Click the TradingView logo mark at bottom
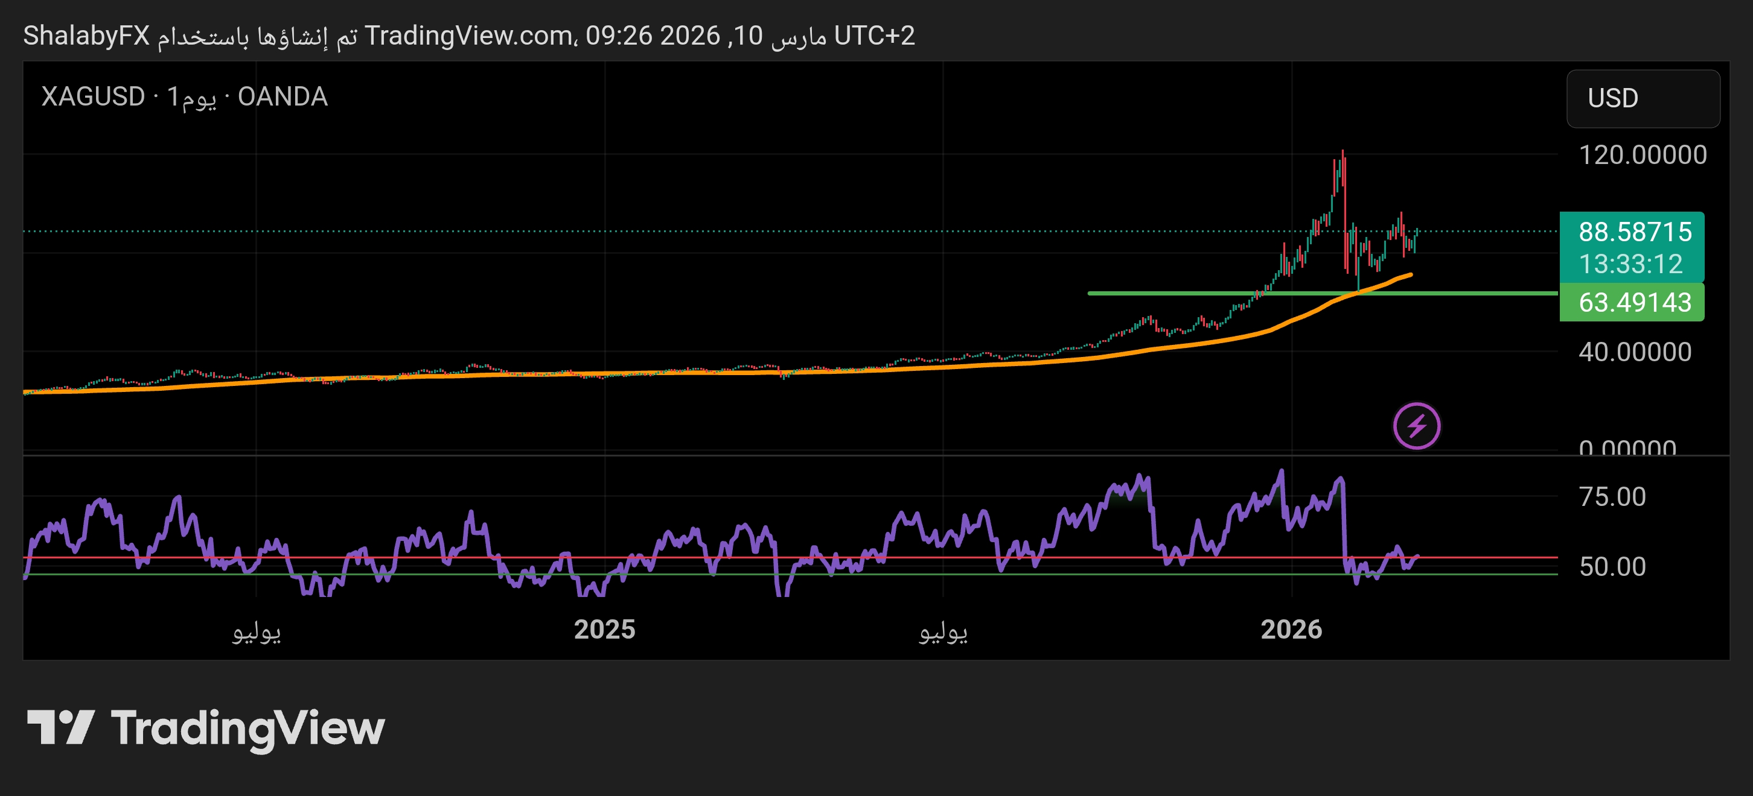This screenshot has width=1753, height=796. click(x=60, y=727)
